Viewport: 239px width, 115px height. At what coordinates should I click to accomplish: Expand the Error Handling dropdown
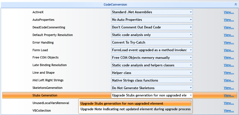(152, 42)
